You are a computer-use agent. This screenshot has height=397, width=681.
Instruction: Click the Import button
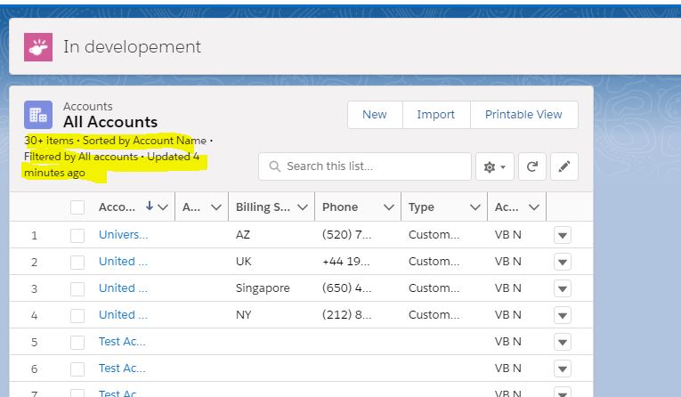point(435,114)
